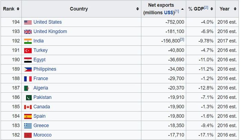Click the Pakistan flag icon
This screenshot has width=241, height=140.
coord(29,98)
